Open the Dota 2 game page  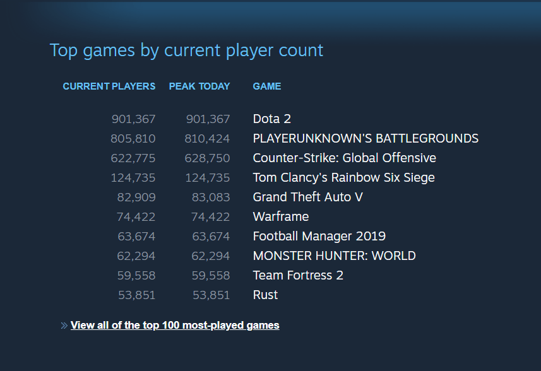[x=271, y=119]
